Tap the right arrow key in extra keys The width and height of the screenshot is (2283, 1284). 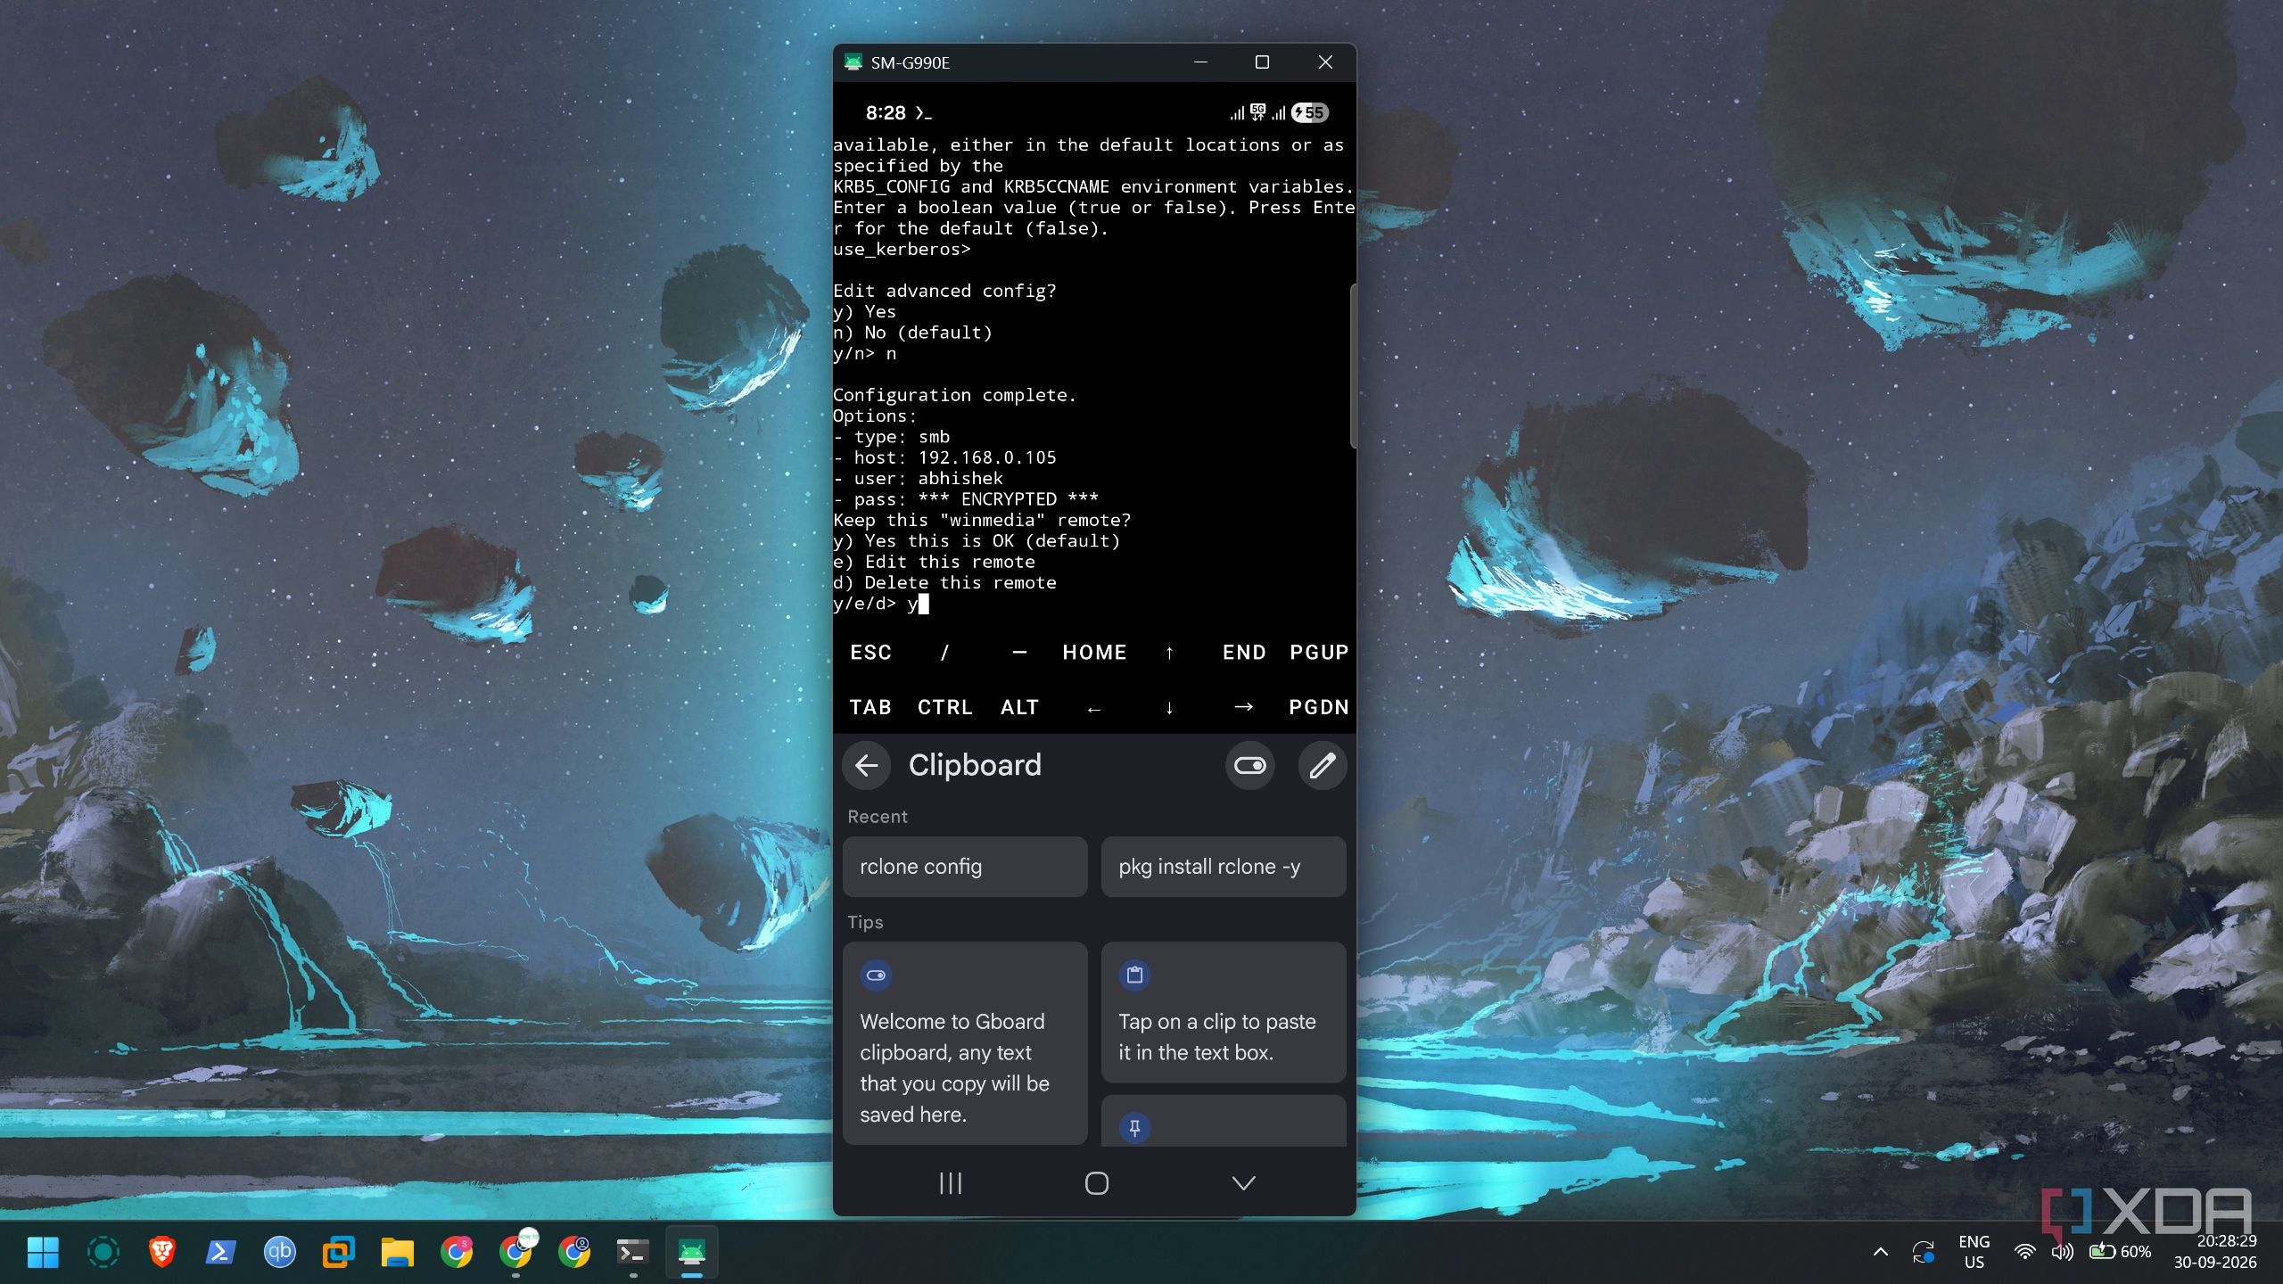pyautogui.click(x=1244, y=707)
